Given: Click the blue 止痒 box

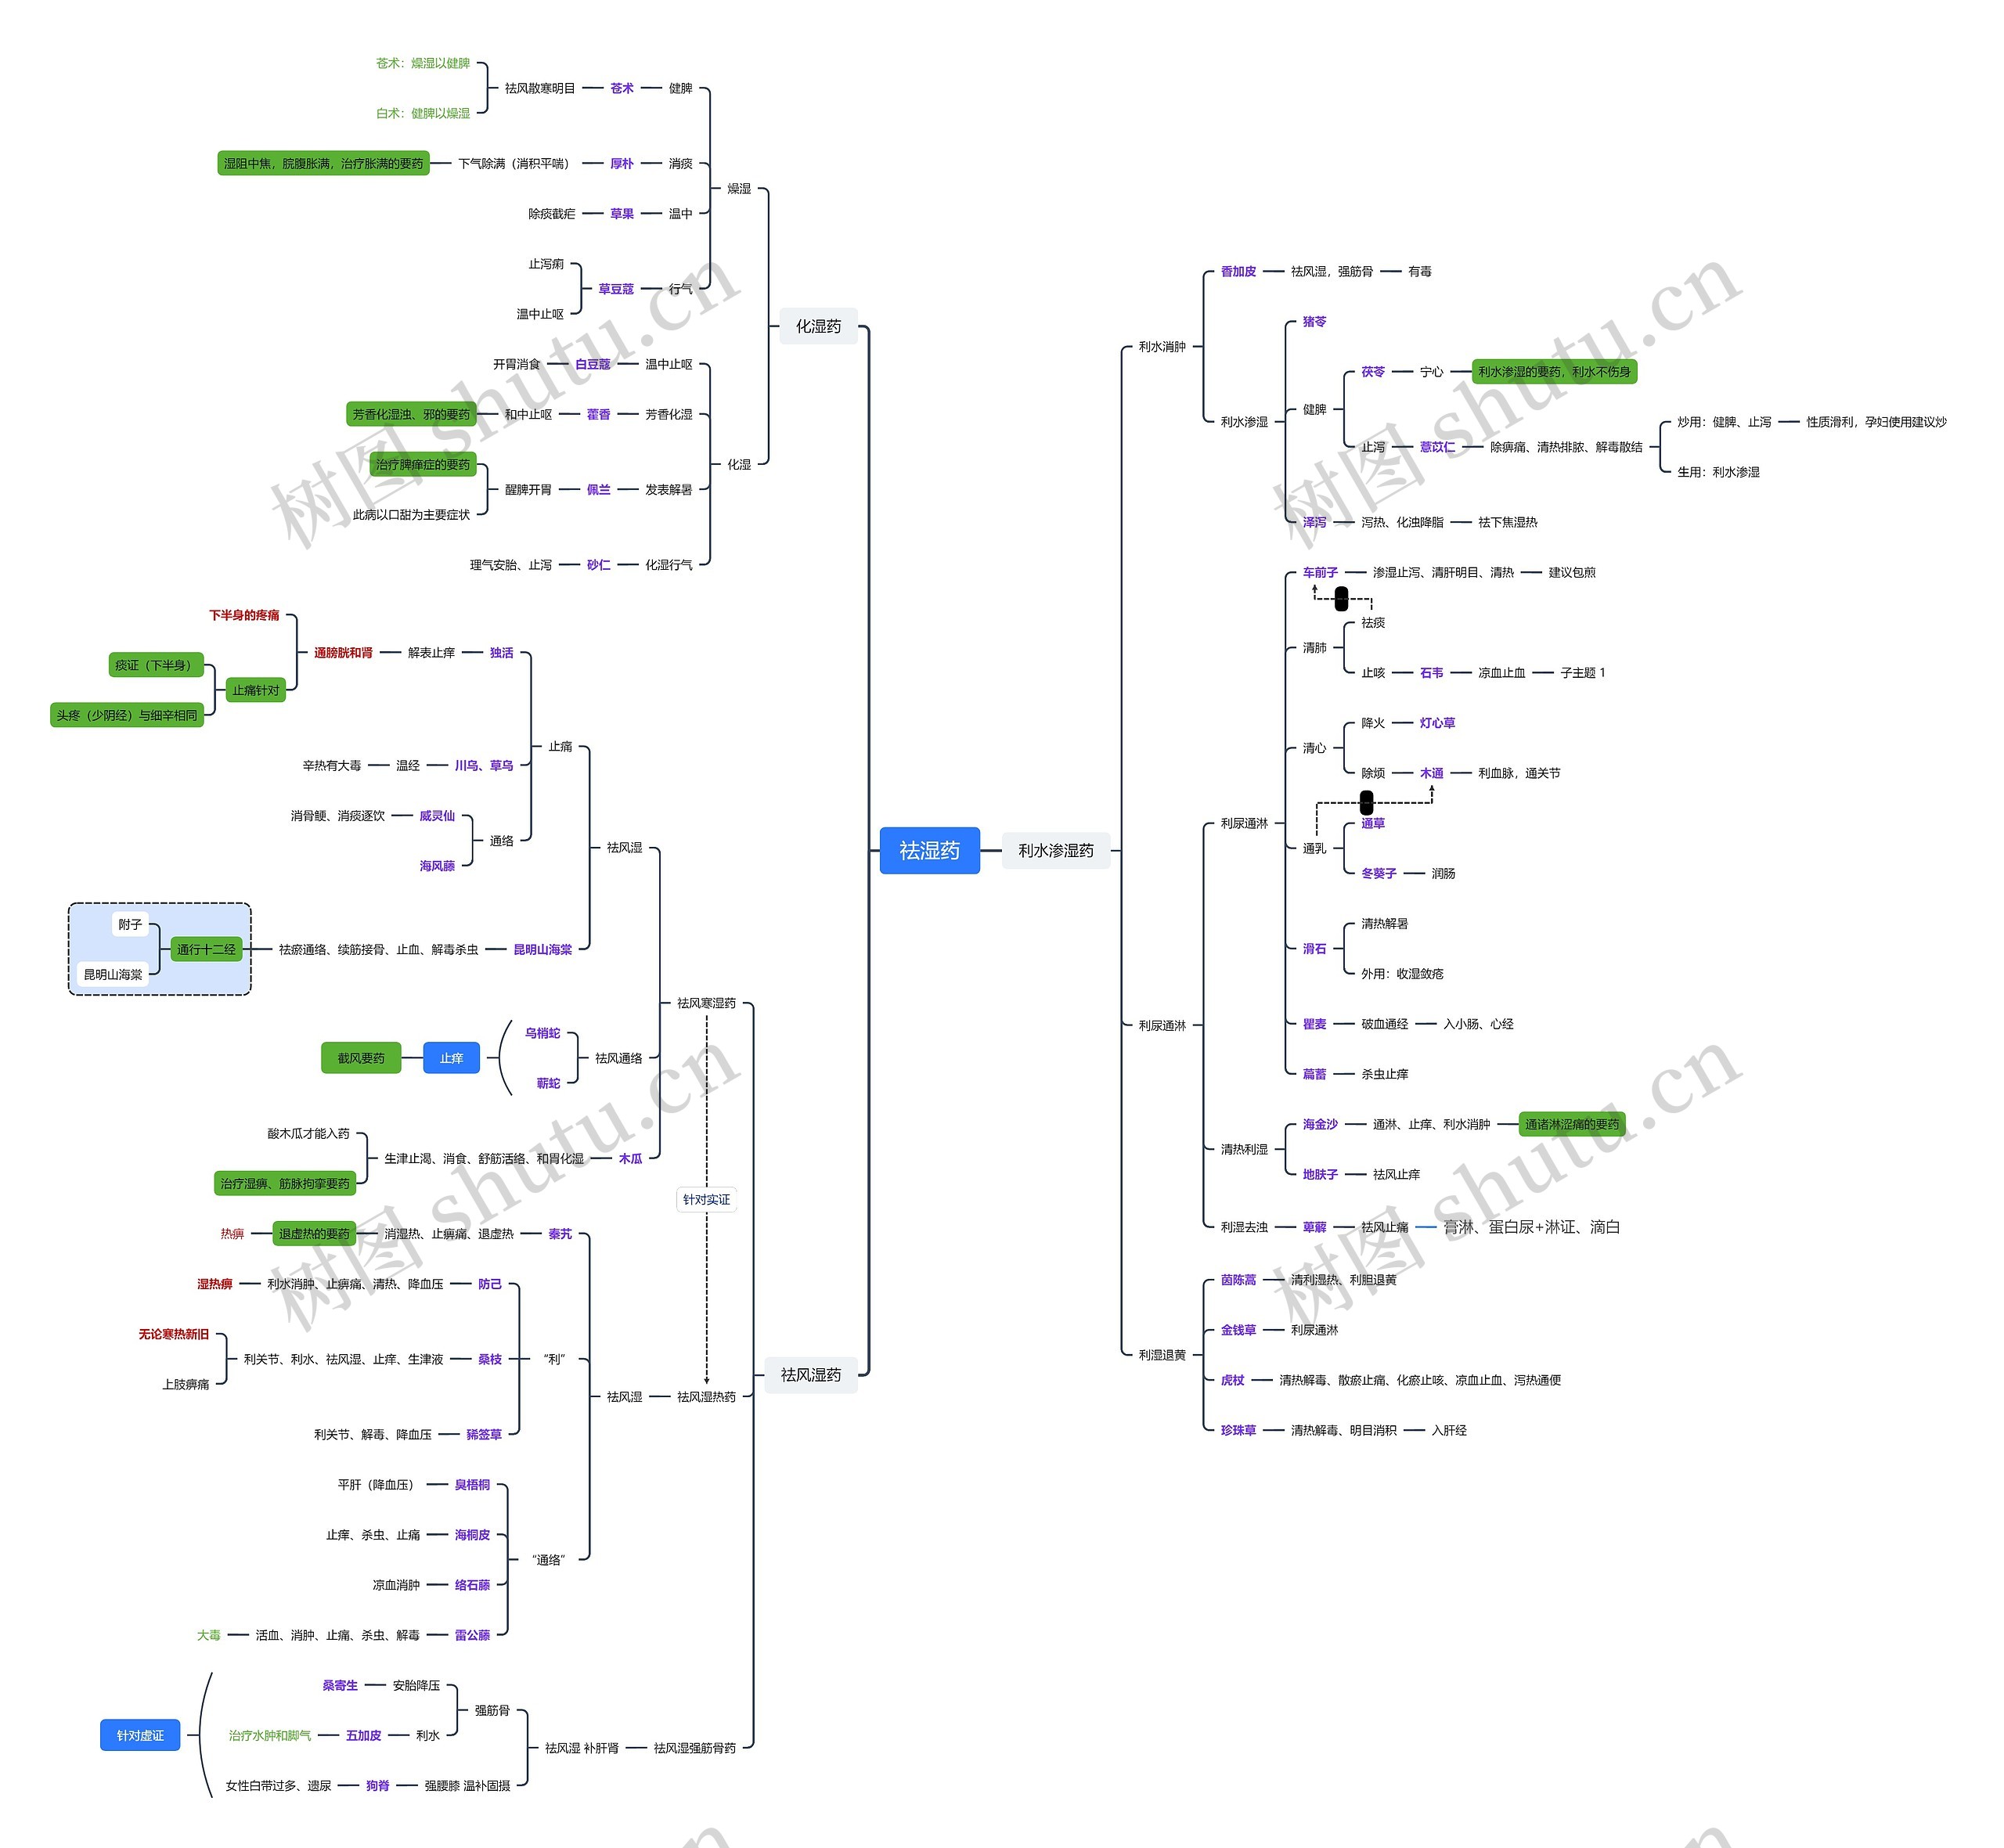Looking at the screenshot, I should (x=452, y=1058).
